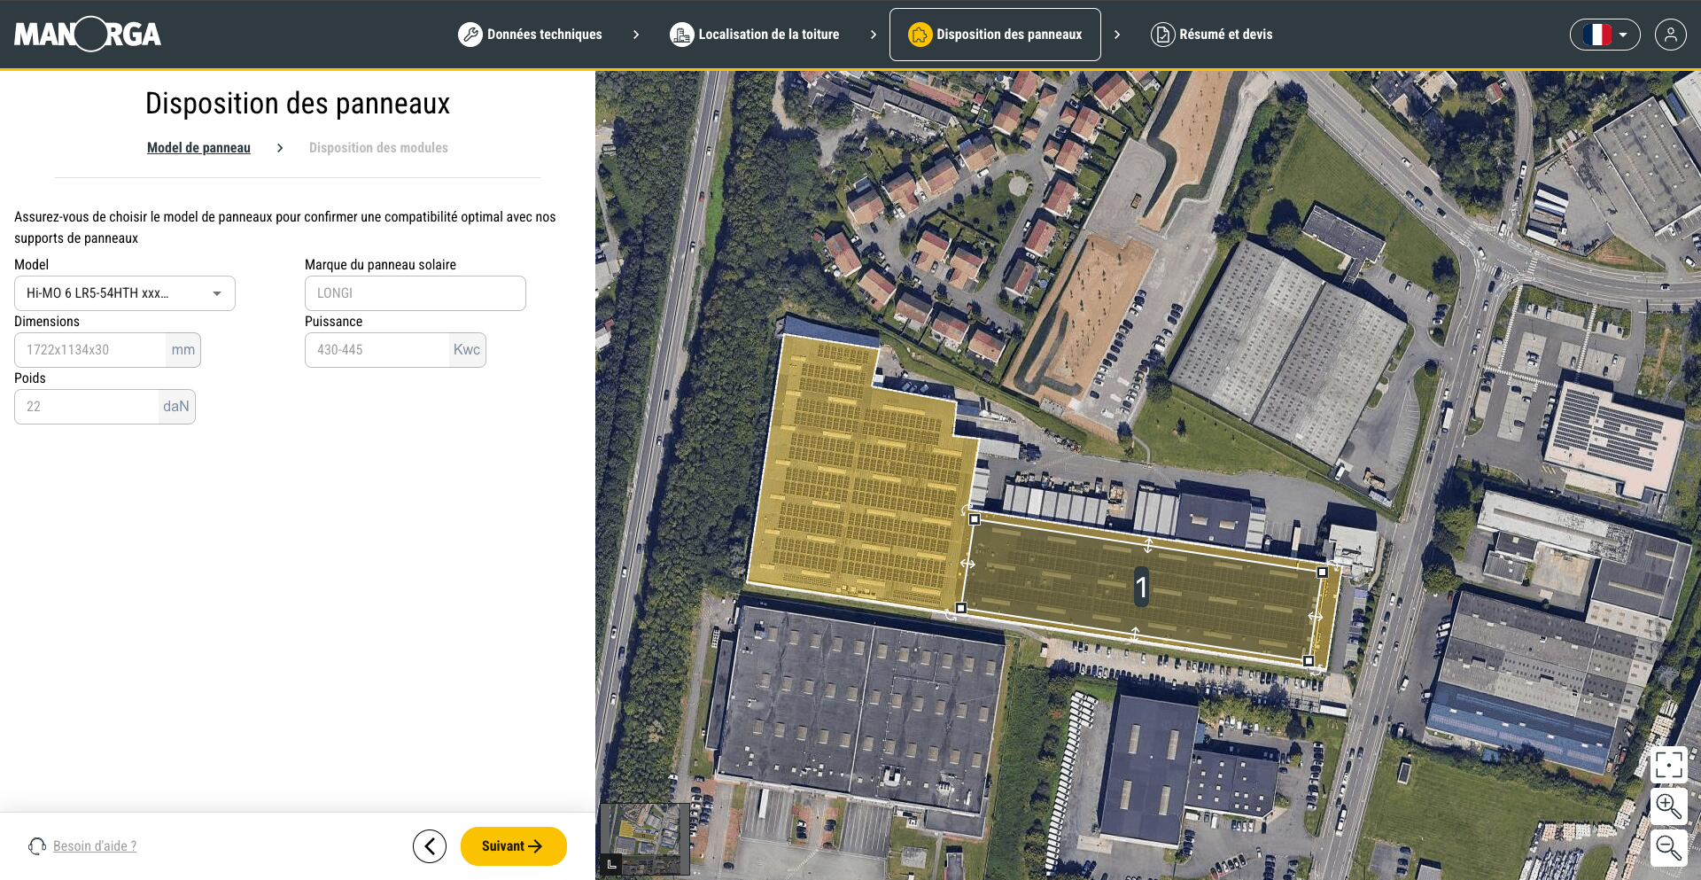1701x880 pixels.
Task: Open the user account profile icon
Action: pyautogui.click(x=1670, y=35)
